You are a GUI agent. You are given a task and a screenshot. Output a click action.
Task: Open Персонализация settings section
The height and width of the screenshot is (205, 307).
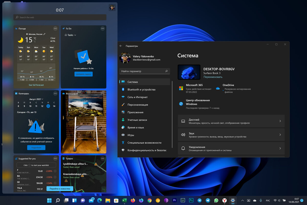coord(145,105)
